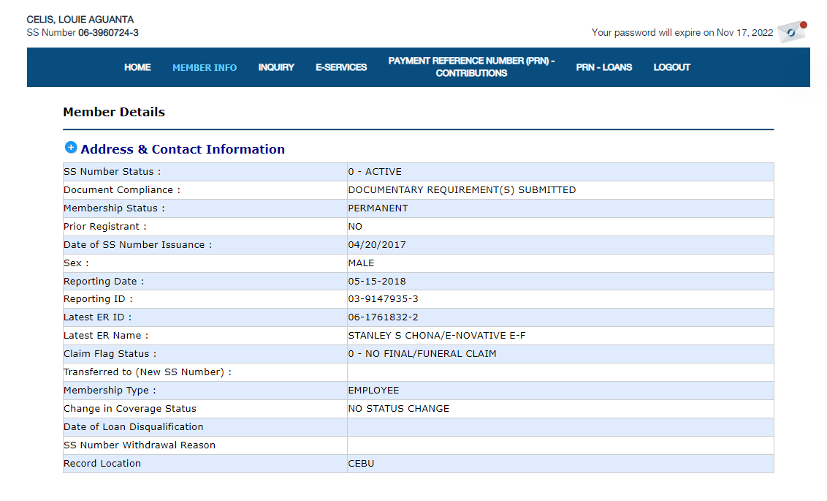The width and height of the screenshot is (827, 501).
Task: Click the SS Number Status ACTIVE value
Action: coord(375,172)
